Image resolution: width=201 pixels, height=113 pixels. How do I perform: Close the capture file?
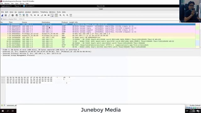pos(24,15)
